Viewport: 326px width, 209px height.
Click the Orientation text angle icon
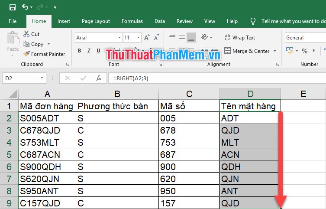click(x=205, y=37)
